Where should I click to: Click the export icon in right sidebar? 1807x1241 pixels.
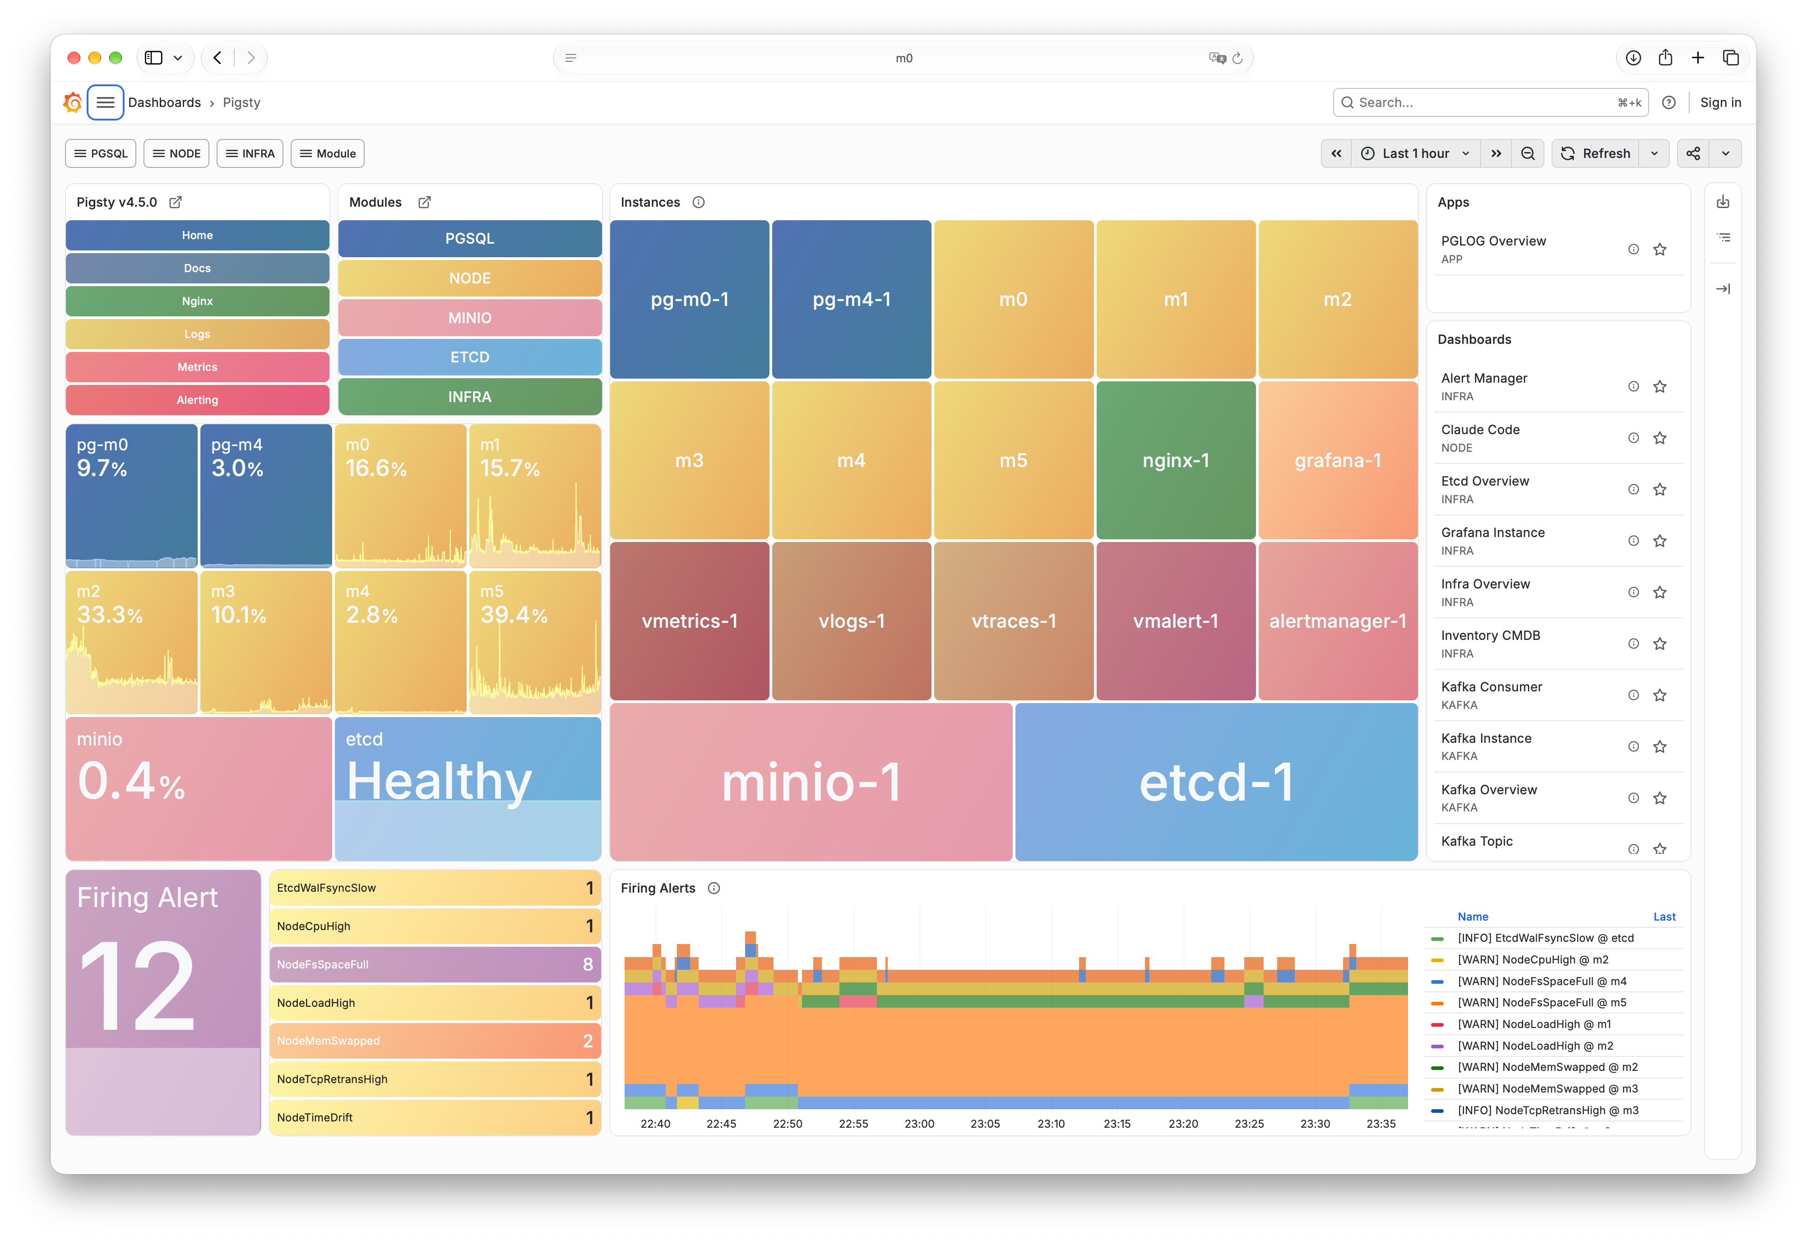click(x=1723, y=202)
